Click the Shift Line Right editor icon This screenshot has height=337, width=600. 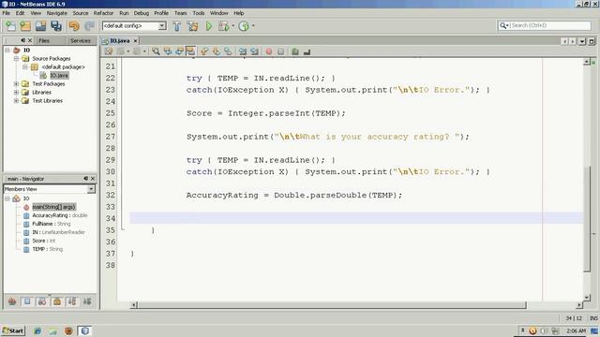tap(254, 51)
